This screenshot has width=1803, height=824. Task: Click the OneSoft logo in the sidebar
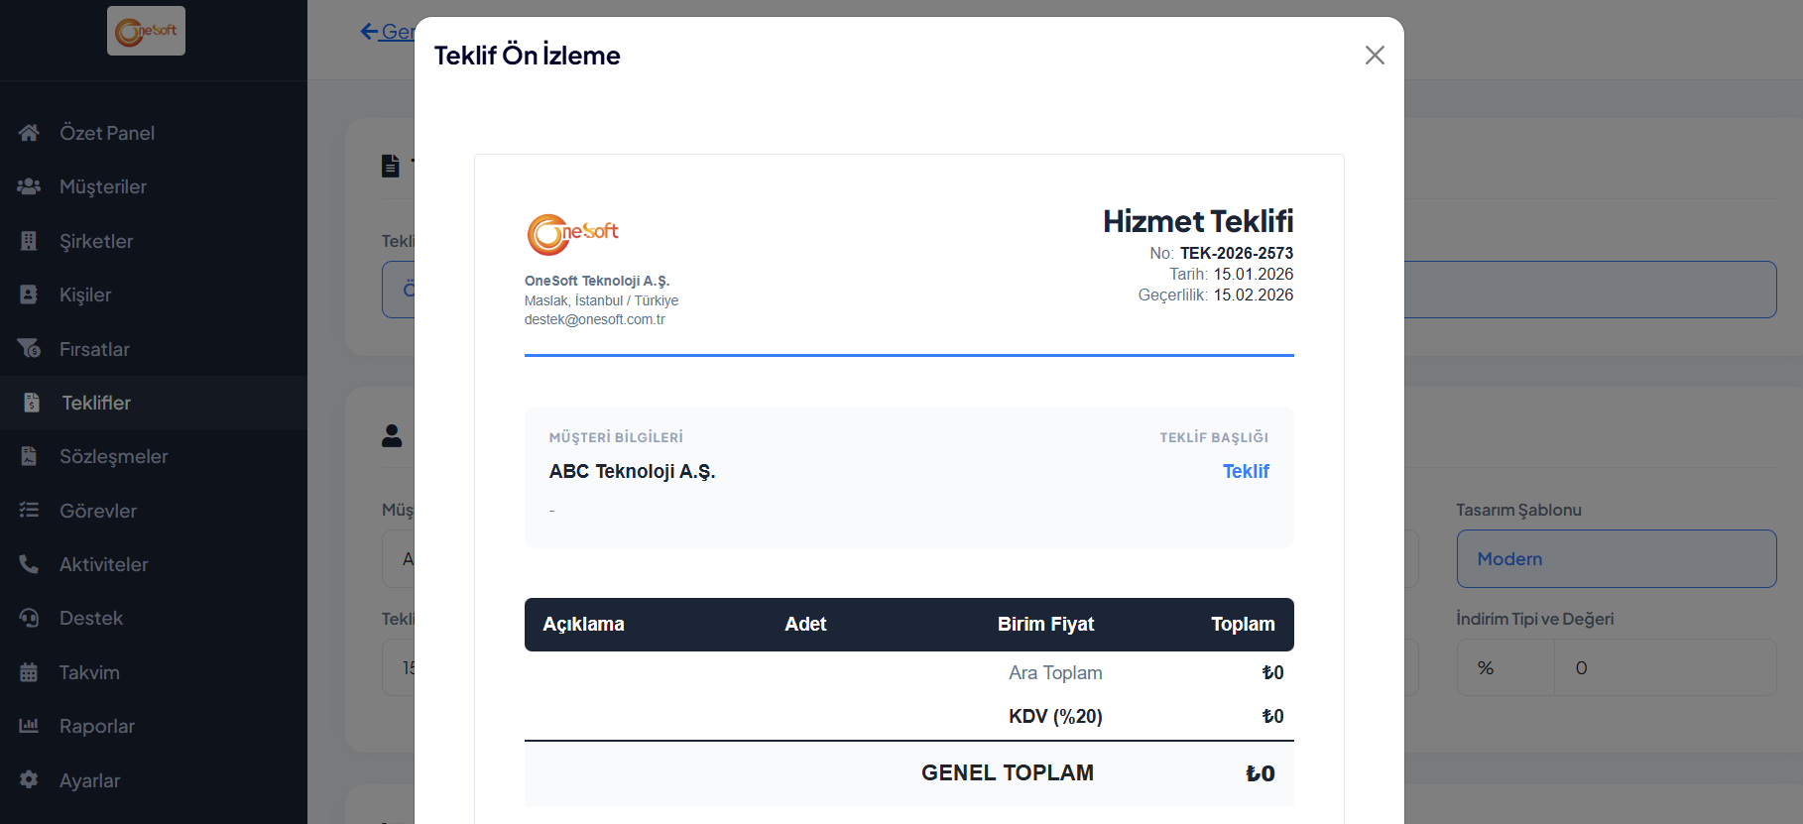[x=146, y=31]
